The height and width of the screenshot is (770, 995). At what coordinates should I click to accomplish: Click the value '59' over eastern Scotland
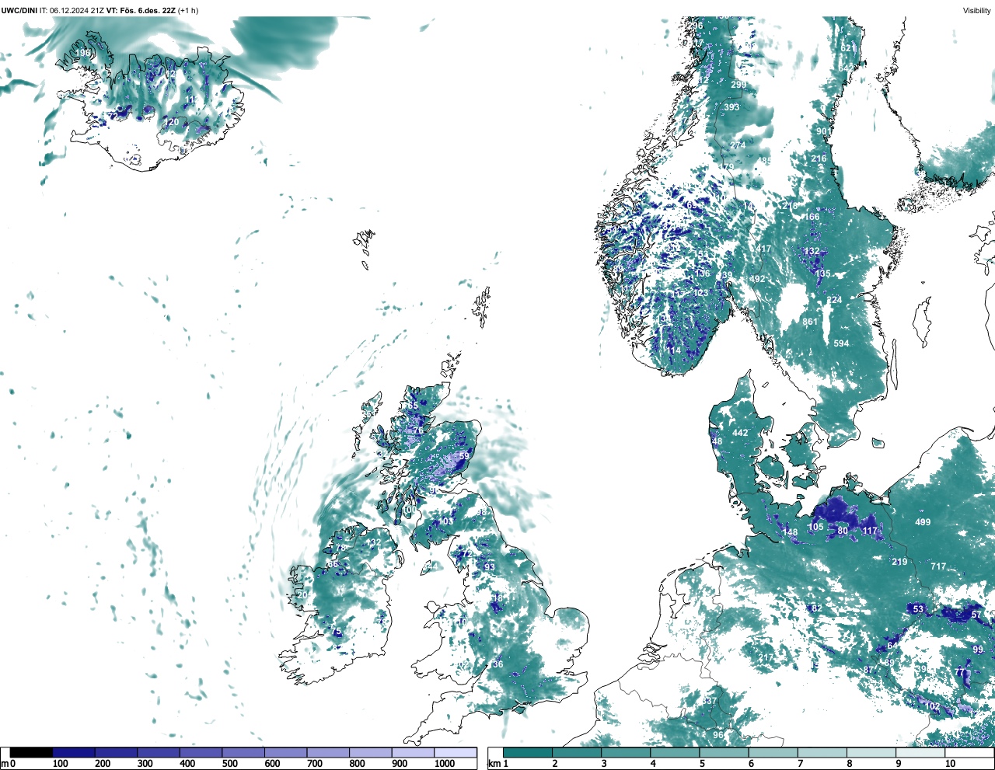(464, 456)
